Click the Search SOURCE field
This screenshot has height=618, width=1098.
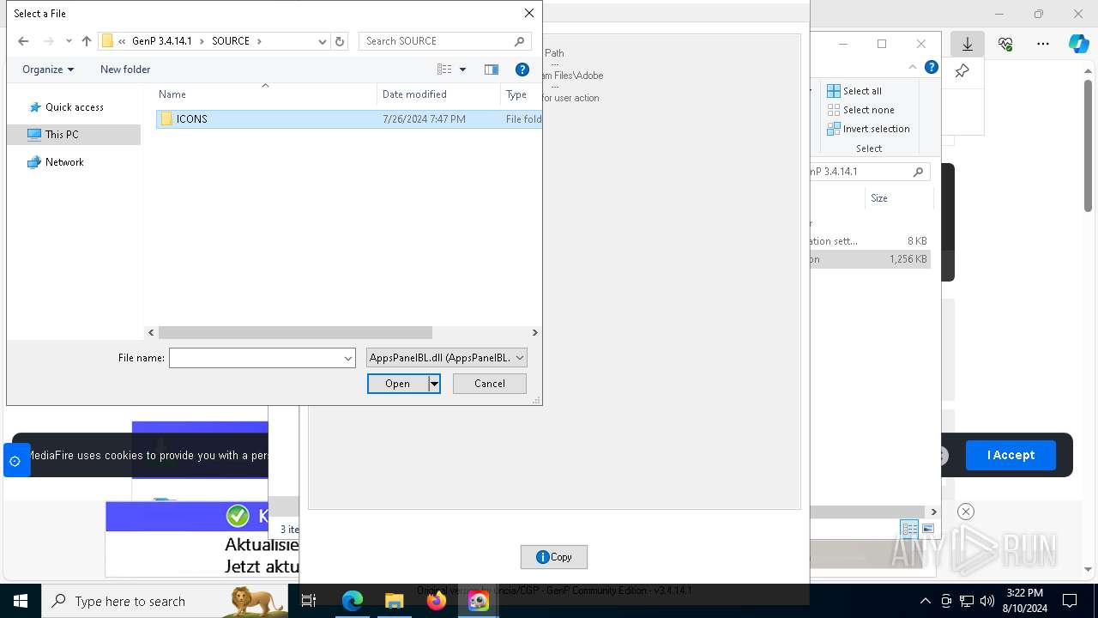tap(444, 41)
